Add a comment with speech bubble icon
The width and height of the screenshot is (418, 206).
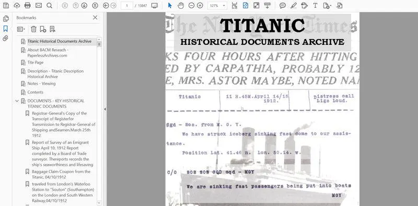(x=283, y=5)
